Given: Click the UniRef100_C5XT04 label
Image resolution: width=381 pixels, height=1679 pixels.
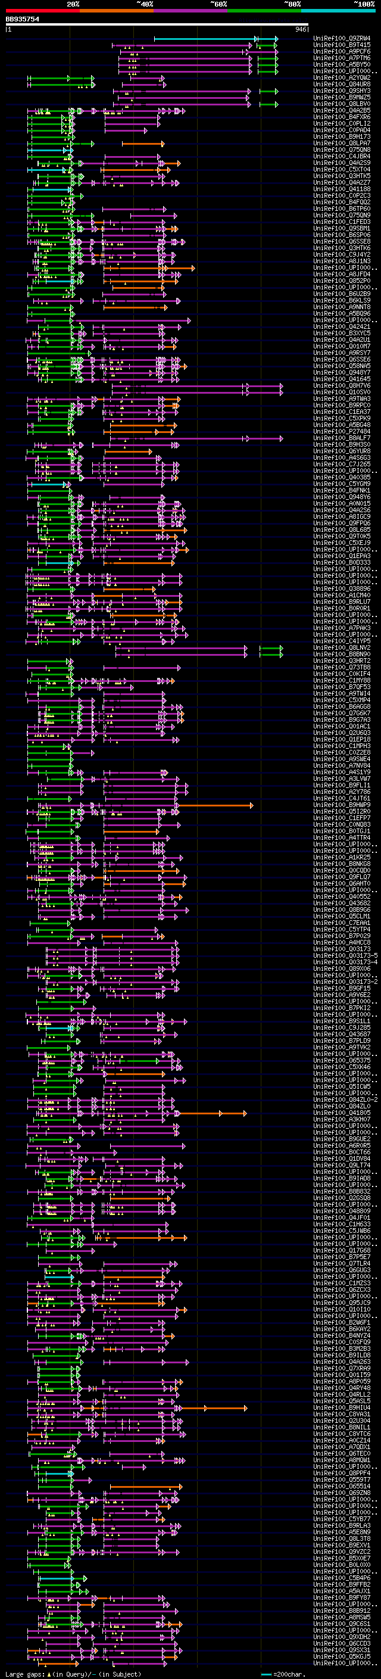Looking at the screenshot, I should (342, 170).
